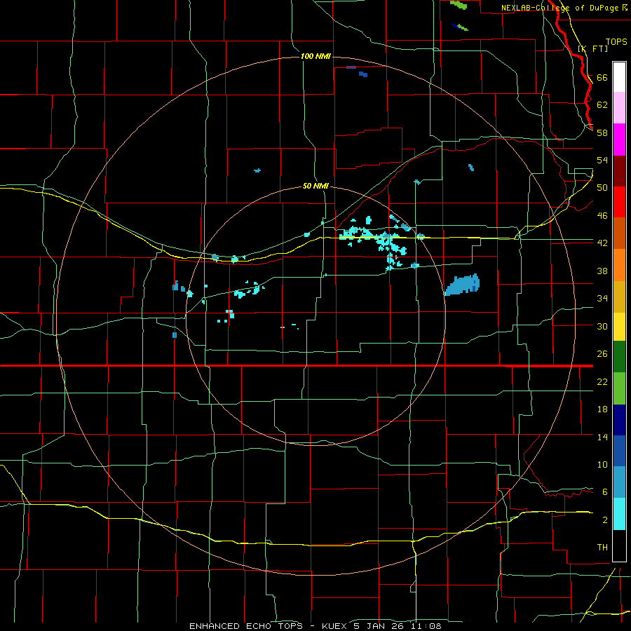Click the gold legend swatch
631x631 pixels.
pyautogui.click(x=619, y=297)
